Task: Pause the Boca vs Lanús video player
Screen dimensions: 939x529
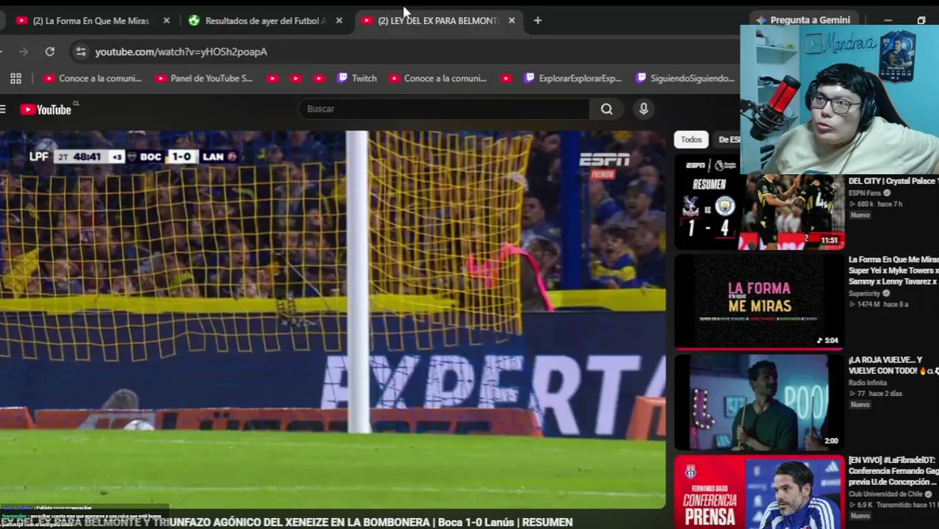Action: tap(333, 320)
